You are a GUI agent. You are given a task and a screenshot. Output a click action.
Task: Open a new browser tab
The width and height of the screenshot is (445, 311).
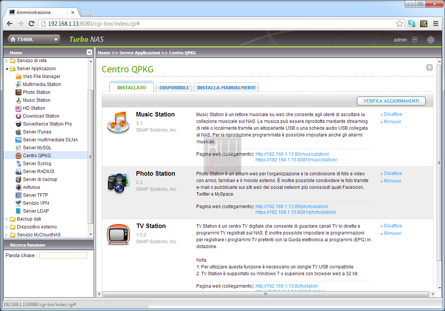coord(86,12)
